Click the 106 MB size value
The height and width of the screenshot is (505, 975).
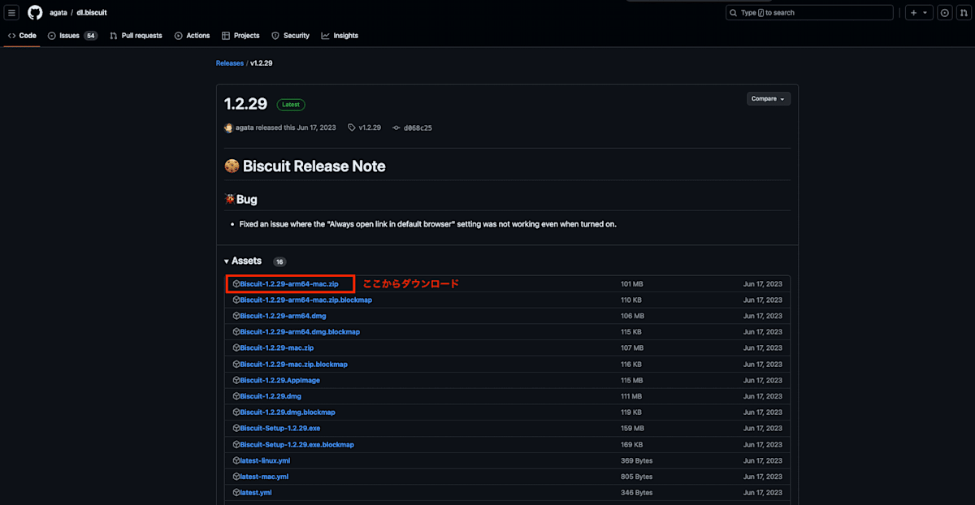pos(632,316)
